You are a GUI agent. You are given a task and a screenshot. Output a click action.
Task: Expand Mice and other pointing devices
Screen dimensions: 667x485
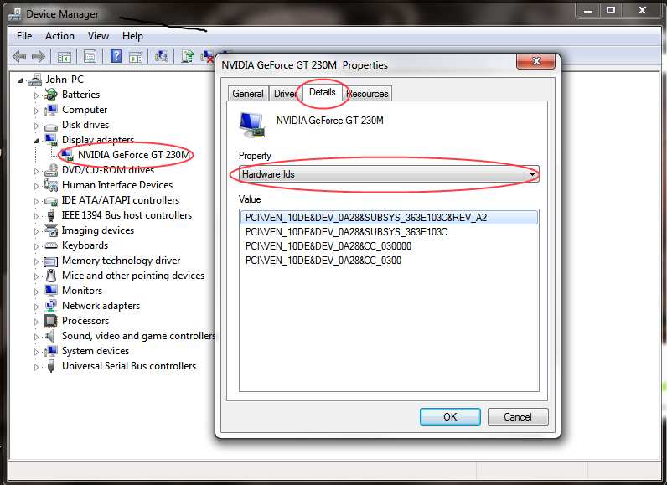click(36, 276)
